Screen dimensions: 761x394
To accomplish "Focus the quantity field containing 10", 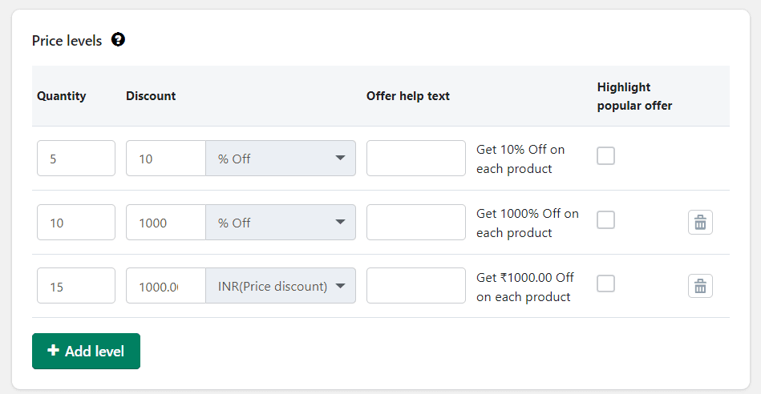I will tap(76, 223).
